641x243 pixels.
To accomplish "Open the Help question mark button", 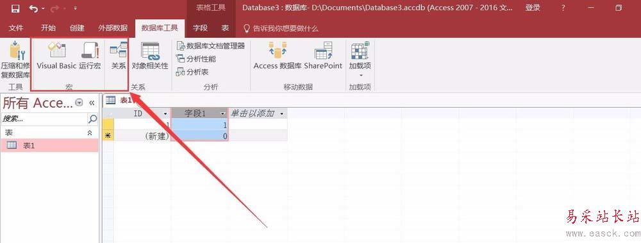I will (563, 8).
